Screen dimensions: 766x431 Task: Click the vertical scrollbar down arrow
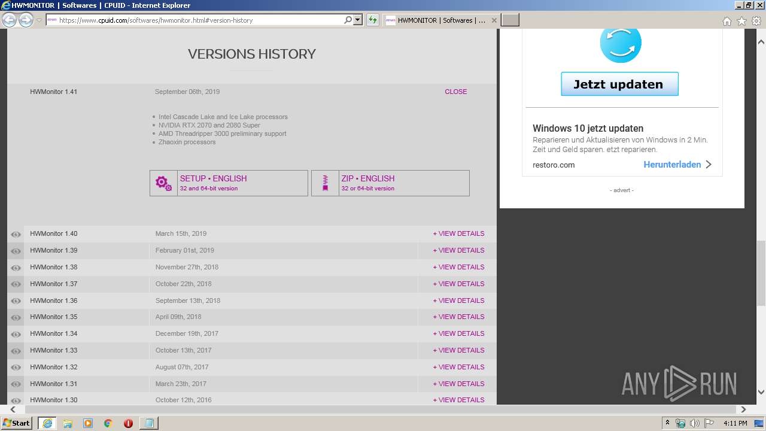click(761, 392)
